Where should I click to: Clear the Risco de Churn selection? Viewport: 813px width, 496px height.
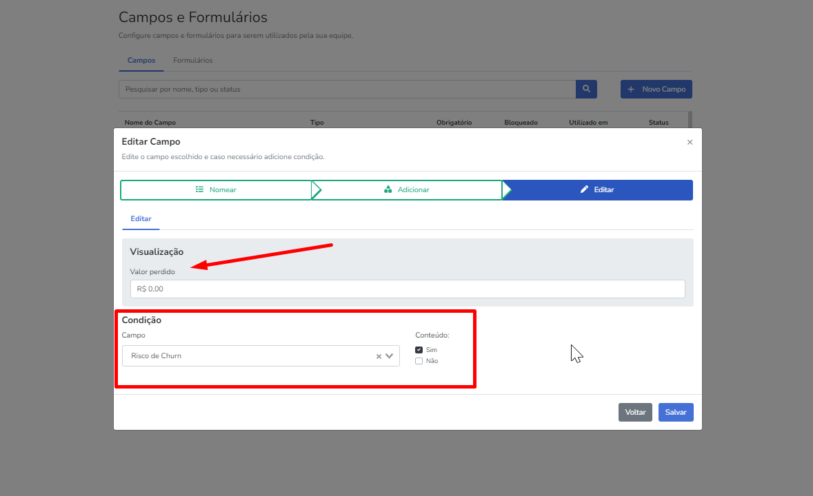click(x=379, y=356)
